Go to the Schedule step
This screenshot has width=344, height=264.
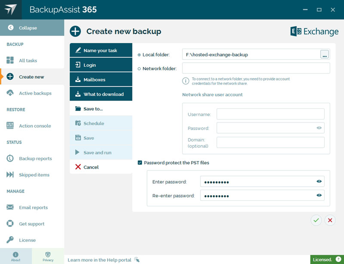(101, 123)
